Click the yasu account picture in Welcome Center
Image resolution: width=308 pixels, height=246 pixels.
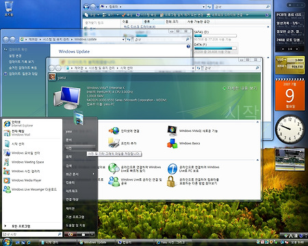[52, 77]
